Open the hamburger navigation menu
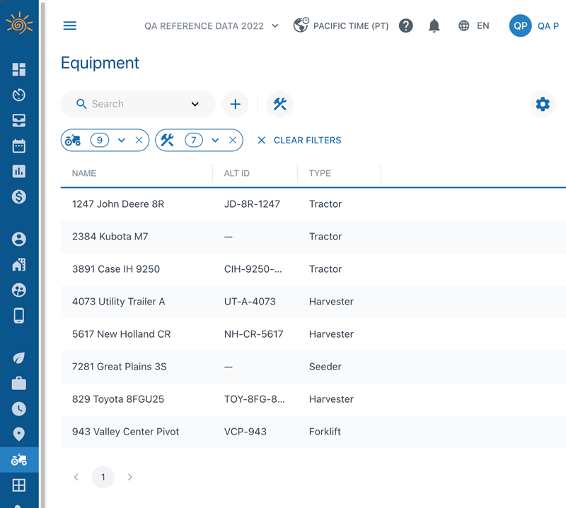 [69, 25]
